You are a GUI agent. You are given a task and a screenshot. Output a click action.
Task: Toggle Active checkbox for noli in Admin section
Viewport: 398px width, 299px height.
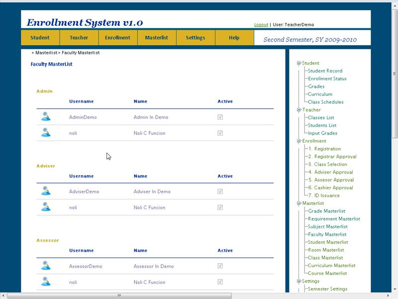click(220, 133)
